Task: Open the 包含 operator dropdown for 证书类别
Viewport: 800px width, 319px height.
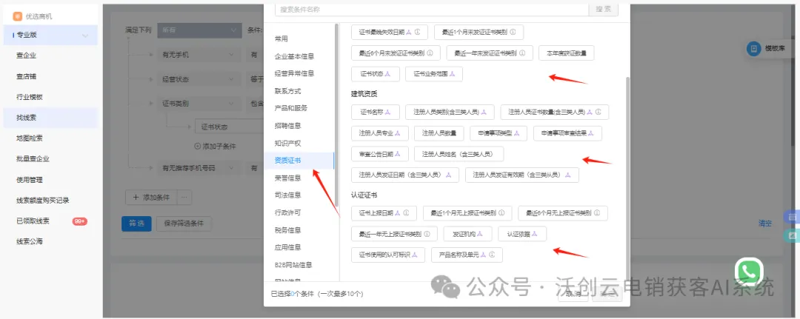Action: click(255, 104)
